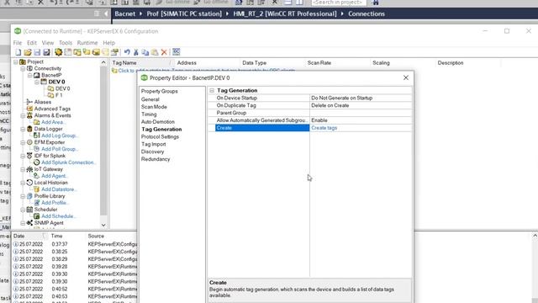The image size is (538, 303).
Task: Select Advanced Tags in the tree
Action: coord(52,109)
